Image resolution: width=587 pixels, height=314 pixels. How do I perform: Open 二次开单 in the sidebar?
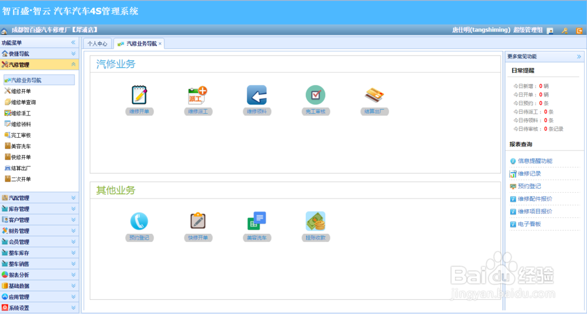21,179
